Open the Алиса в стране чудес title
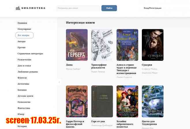Screen dimensions: 190x129 [x=127, y=69]
